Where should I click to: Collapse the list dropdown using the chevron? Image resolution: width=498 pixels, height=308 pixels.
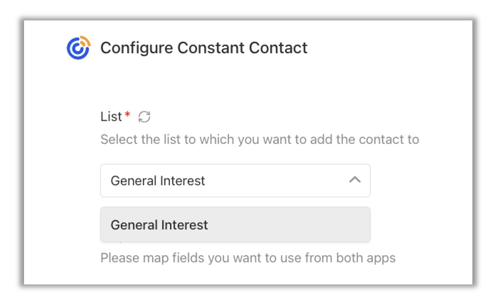pos(355,180)
